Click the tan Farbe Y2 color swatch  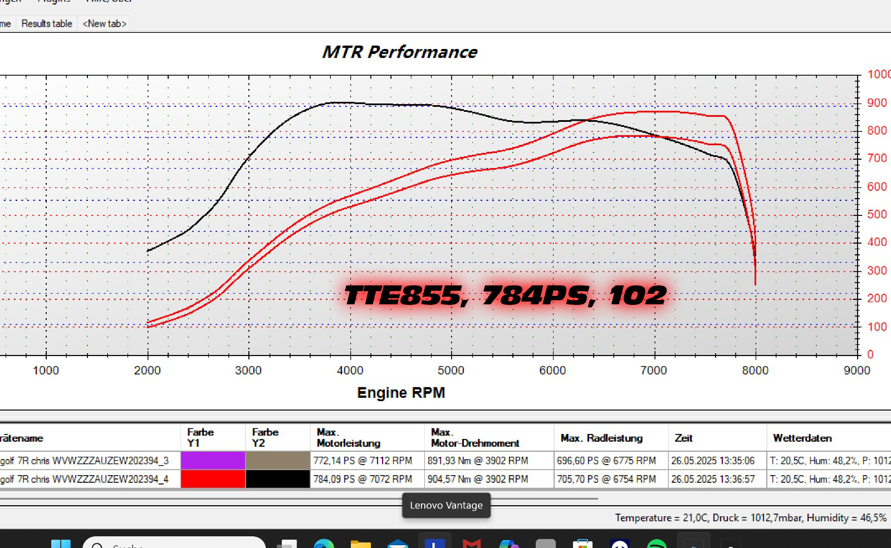277,461
